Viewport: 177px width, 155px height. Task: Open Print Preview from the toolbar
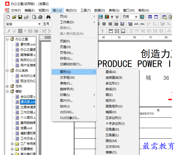click(34, 17)
